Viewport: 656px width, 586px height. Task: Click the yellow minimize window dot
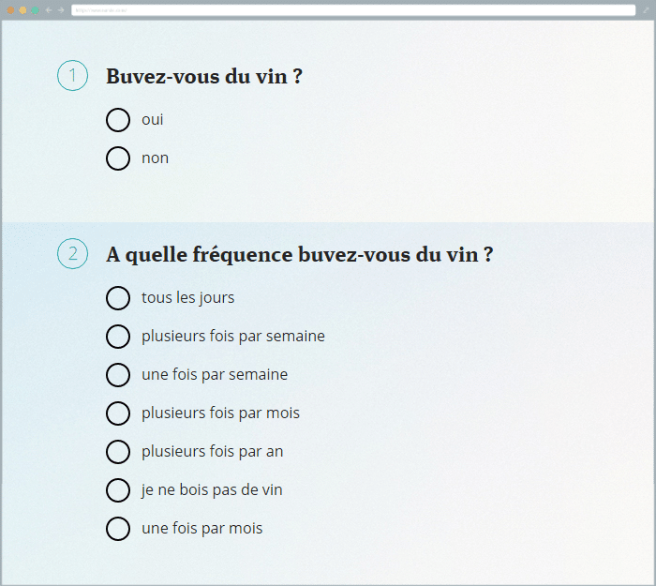point(22,10)
